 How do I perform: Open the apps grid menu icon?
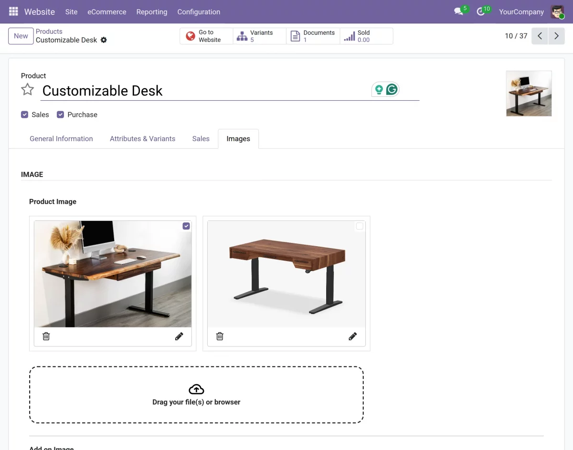pos(13,11)
